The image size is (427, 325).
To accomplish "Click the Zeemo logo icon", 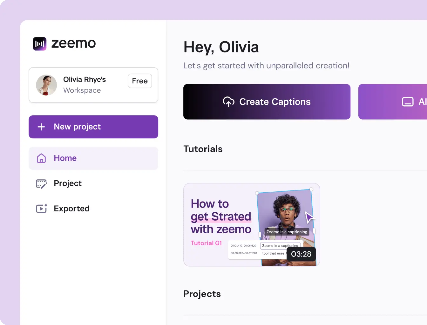I will [40, 43].
